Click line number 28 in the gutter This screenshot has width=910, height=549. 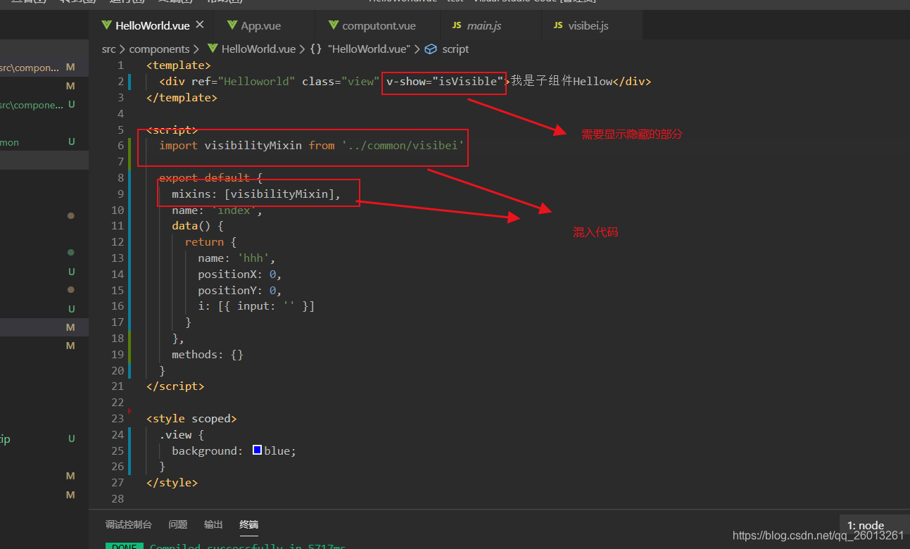click(x=118, y=499)
